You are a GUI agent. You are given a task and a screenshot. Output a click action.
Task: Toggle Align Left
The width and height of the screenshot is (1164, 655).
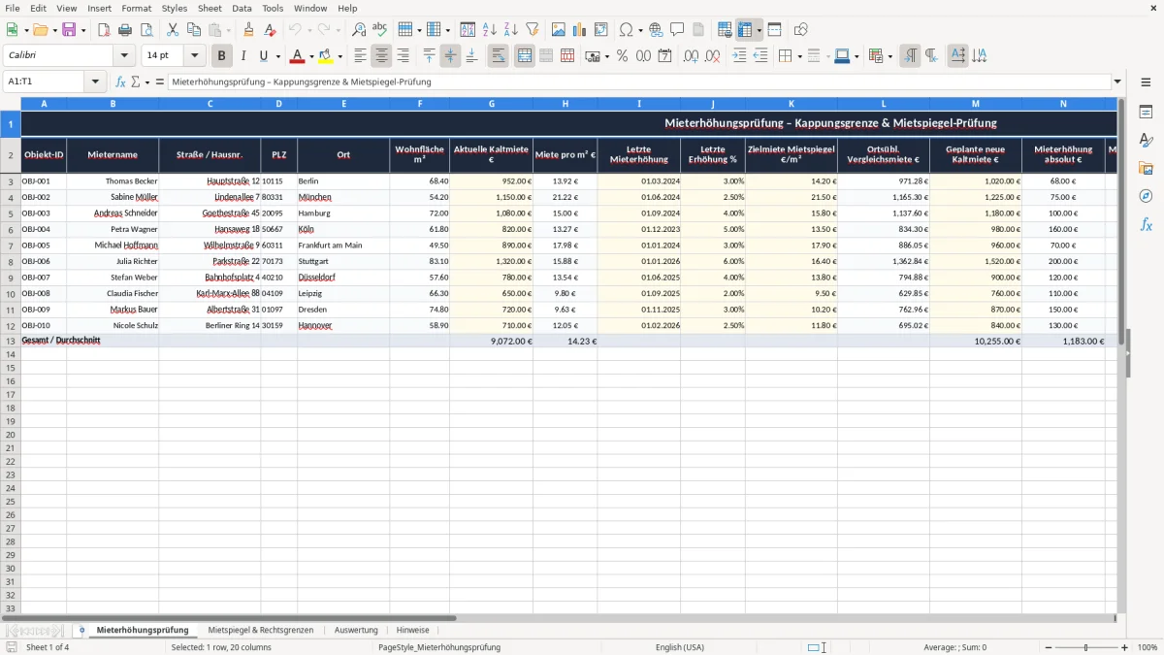point(361,56)
